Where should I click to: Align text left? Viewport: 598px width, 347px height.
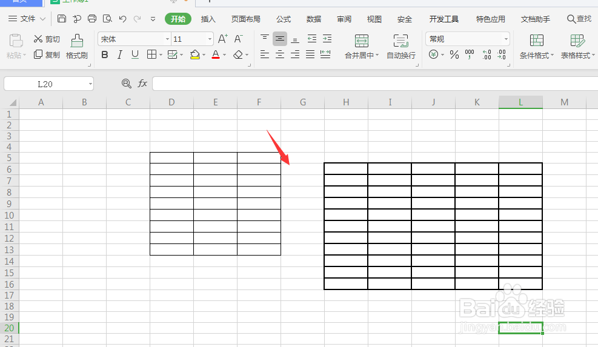265,55
